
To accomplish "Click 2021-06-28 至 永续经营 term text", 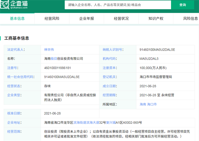I will 157,95.
